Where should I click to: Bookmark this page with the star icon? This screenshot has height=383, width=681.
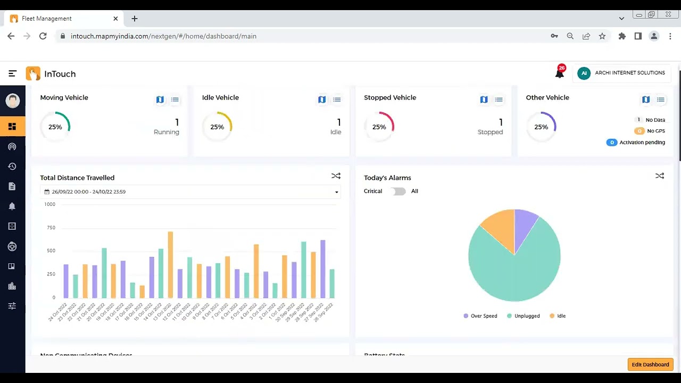point(602,36)
